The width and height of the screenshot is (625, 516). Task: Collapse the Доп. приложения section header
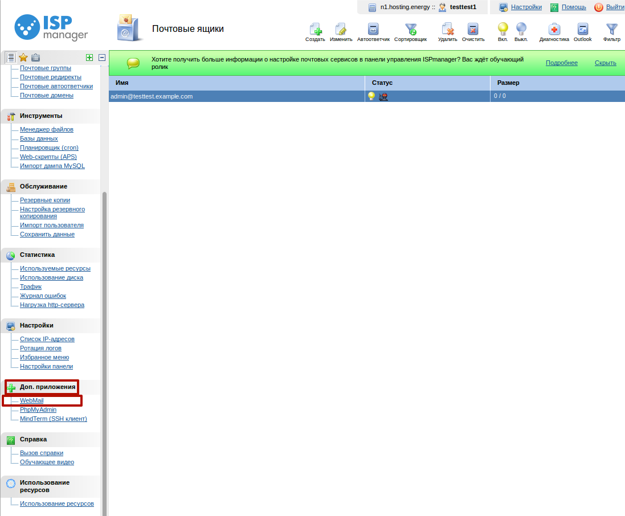point(51,387)
